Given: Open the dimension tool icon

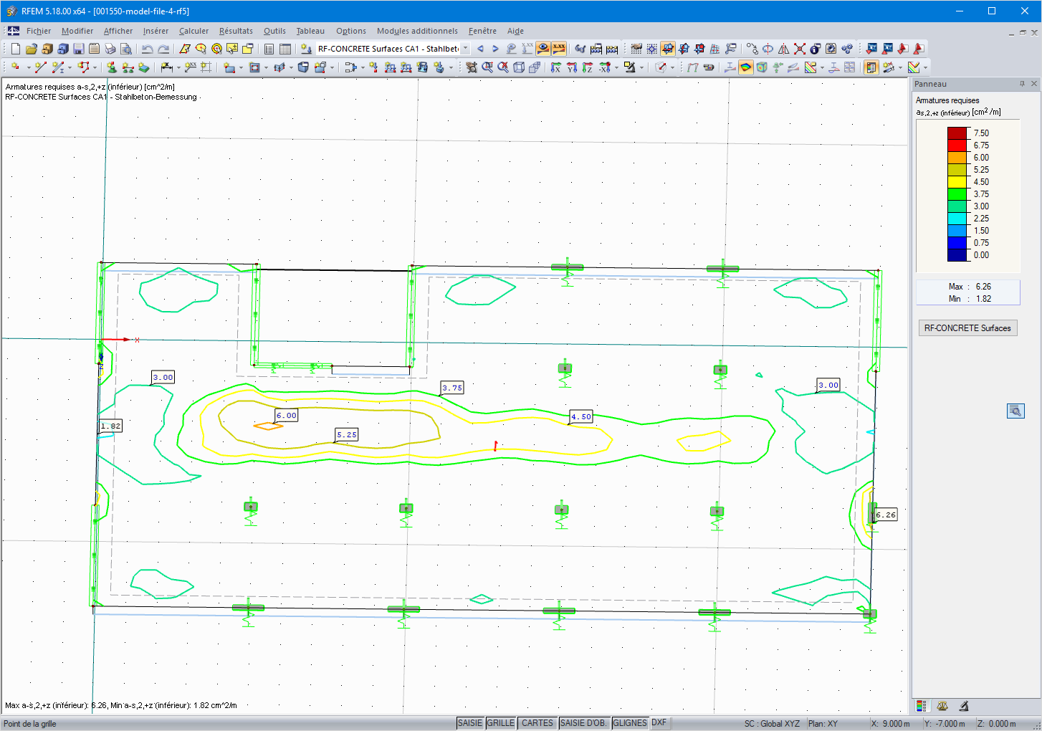Looking at the screenshot, I should coord(167,67).
